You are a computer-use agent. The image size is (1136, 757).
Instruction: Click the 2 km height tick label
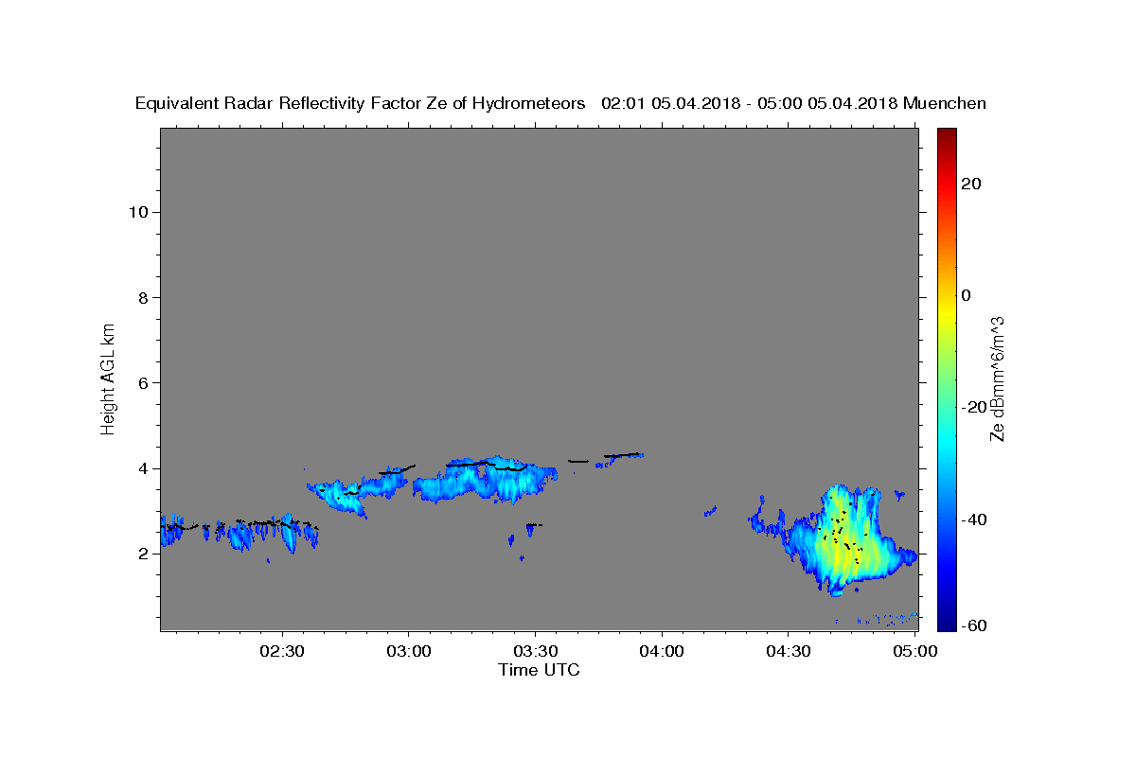pyautogui.click(x=144, y=554)
